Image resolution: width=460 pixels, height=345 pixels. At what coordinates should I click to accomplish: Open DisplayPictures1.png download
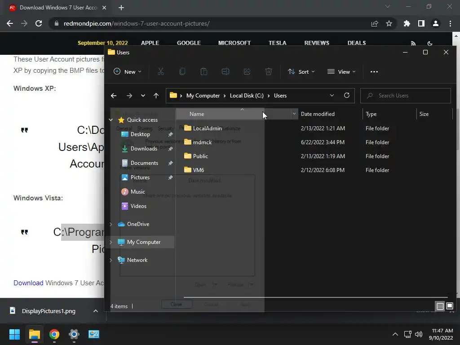tap(49, 311)
